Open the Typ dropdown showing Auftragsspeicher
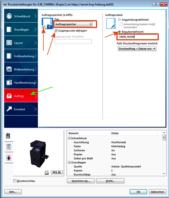The width and height of the screenshot is (169, 198). 73,24
